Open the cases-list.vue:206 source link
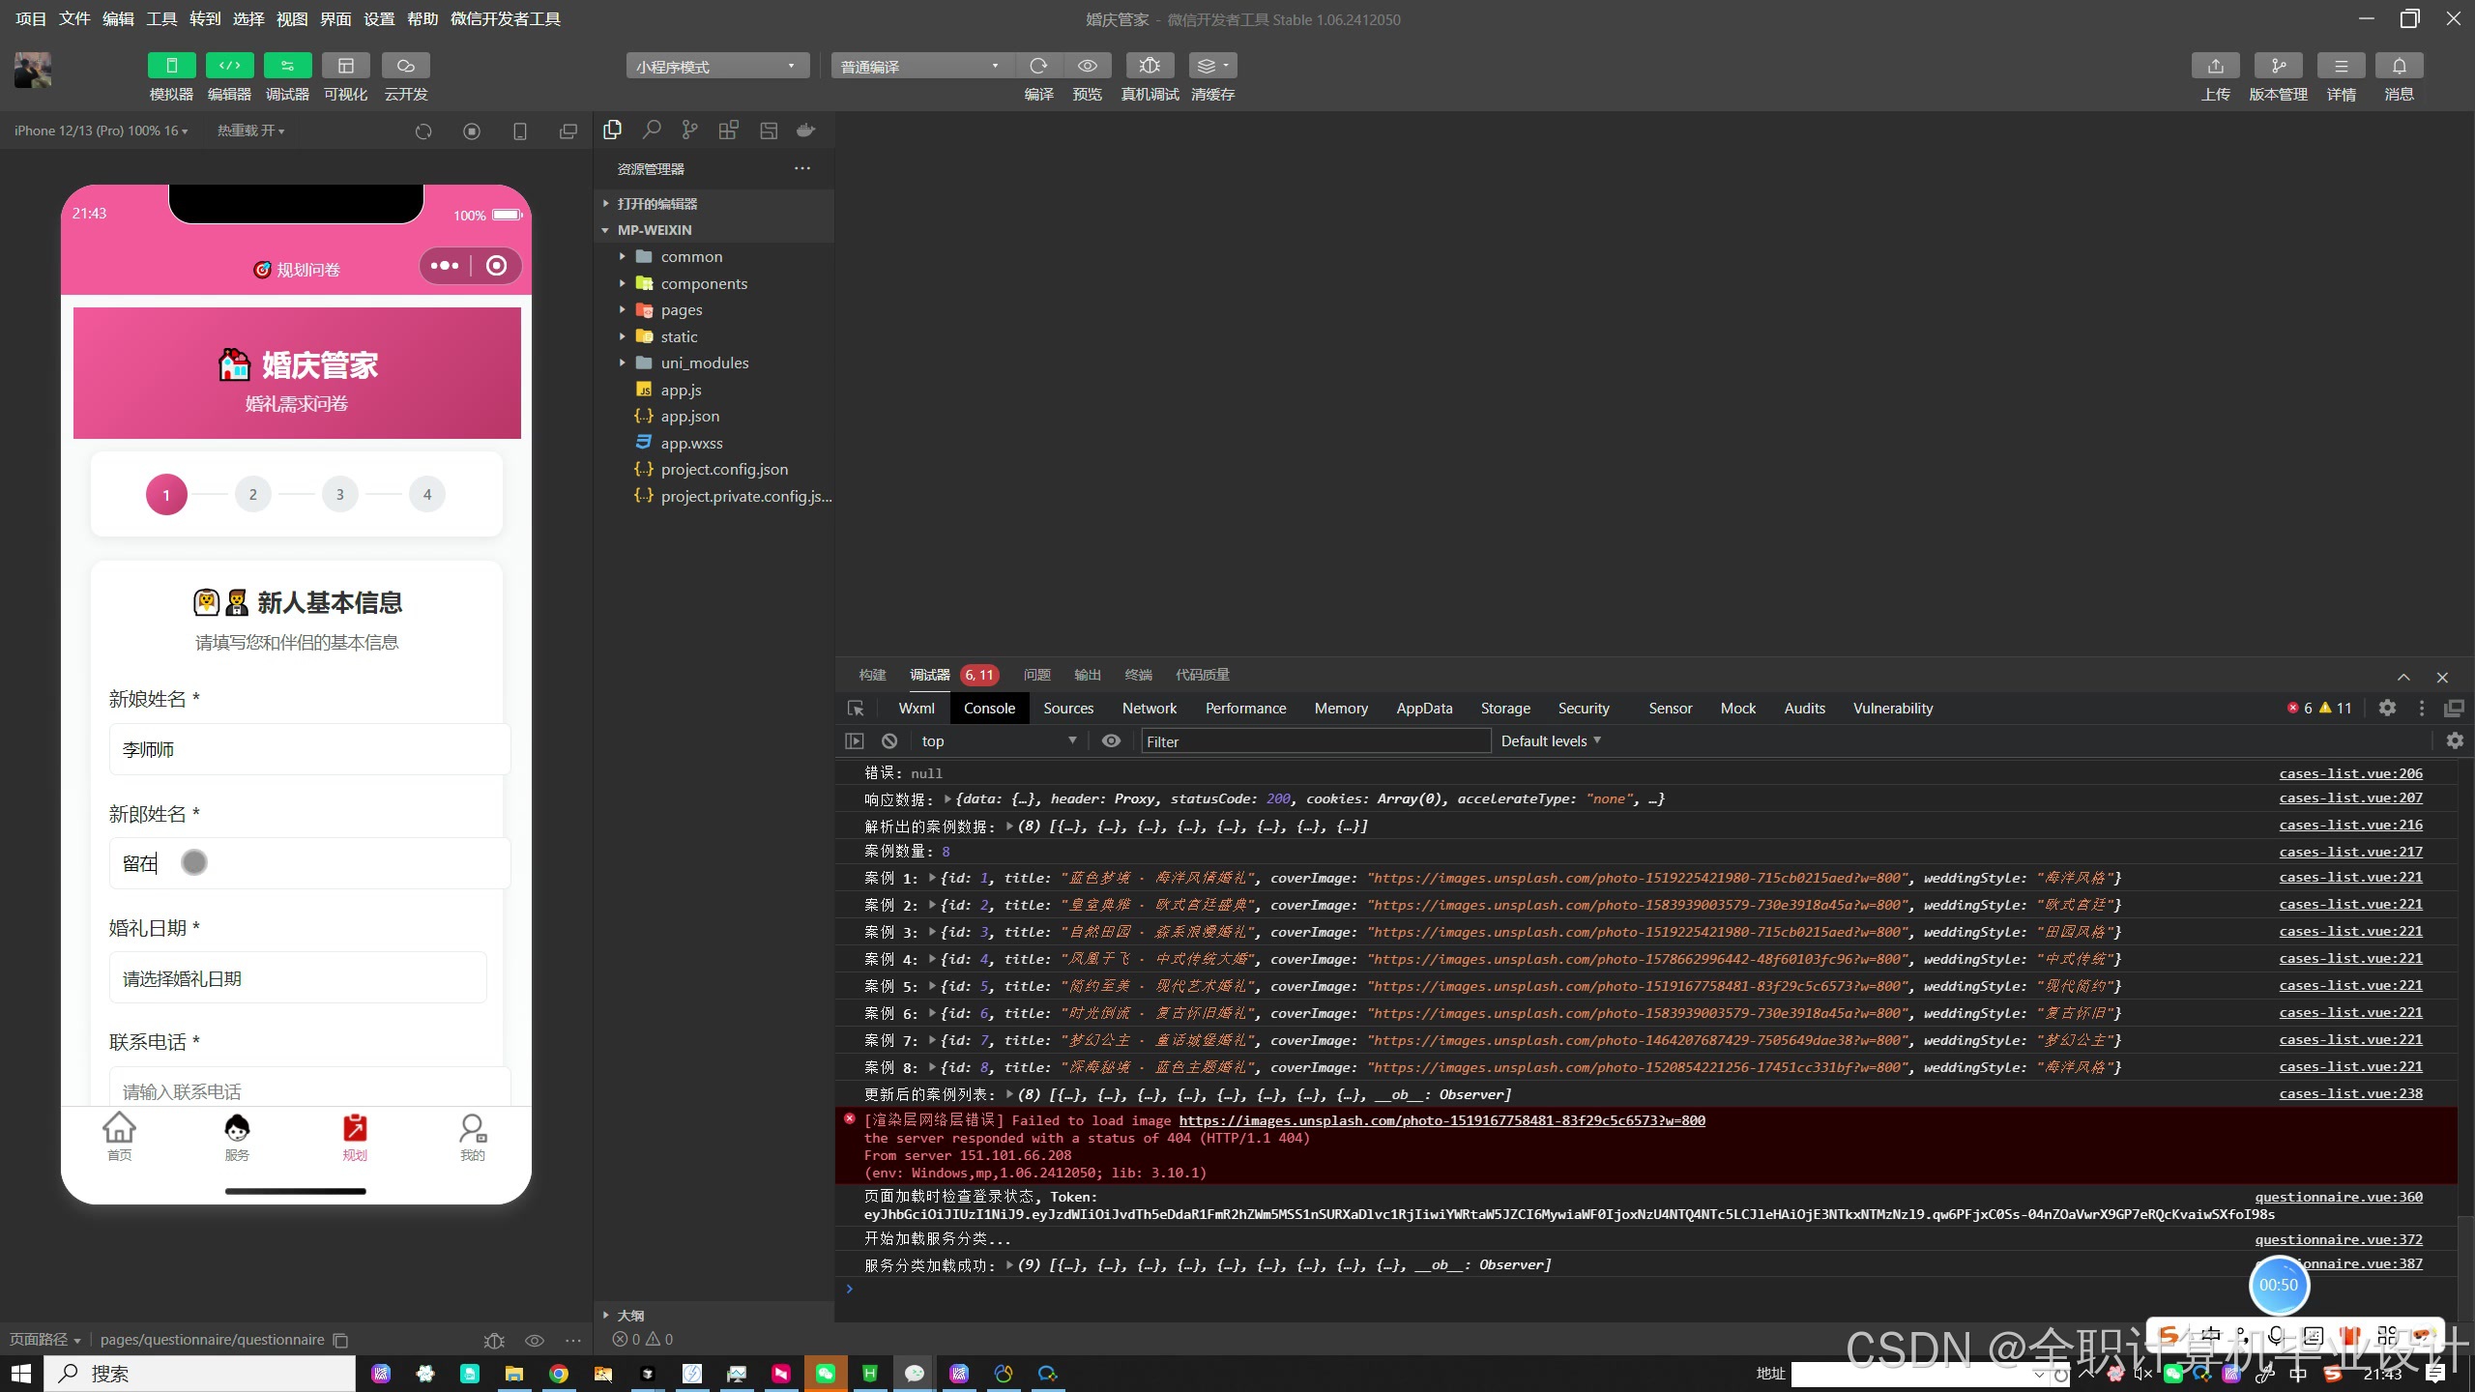Viewport: 2475px width, 1392px height. (x=2350, y=773)
